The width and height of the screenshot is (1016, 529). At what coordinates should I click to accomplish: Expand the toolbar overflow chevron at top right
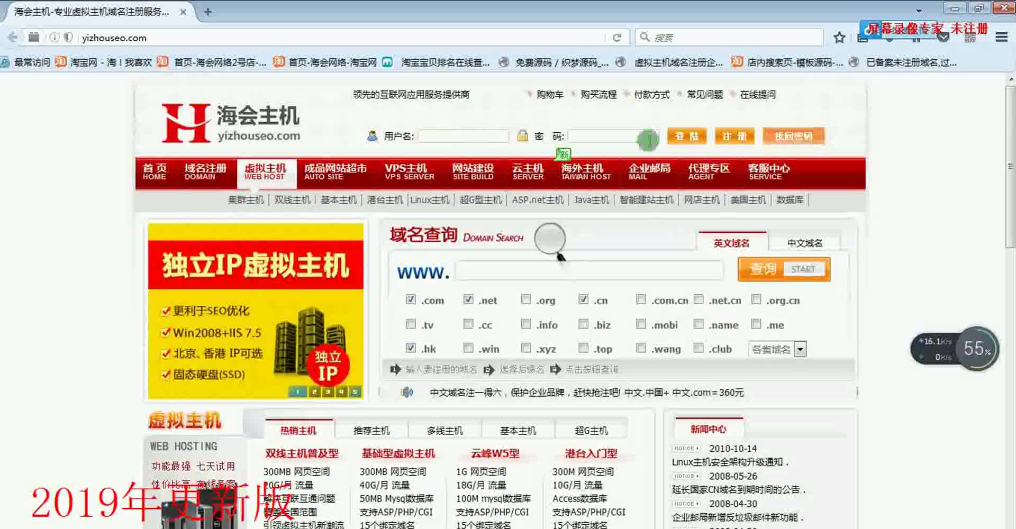(943, 37)
